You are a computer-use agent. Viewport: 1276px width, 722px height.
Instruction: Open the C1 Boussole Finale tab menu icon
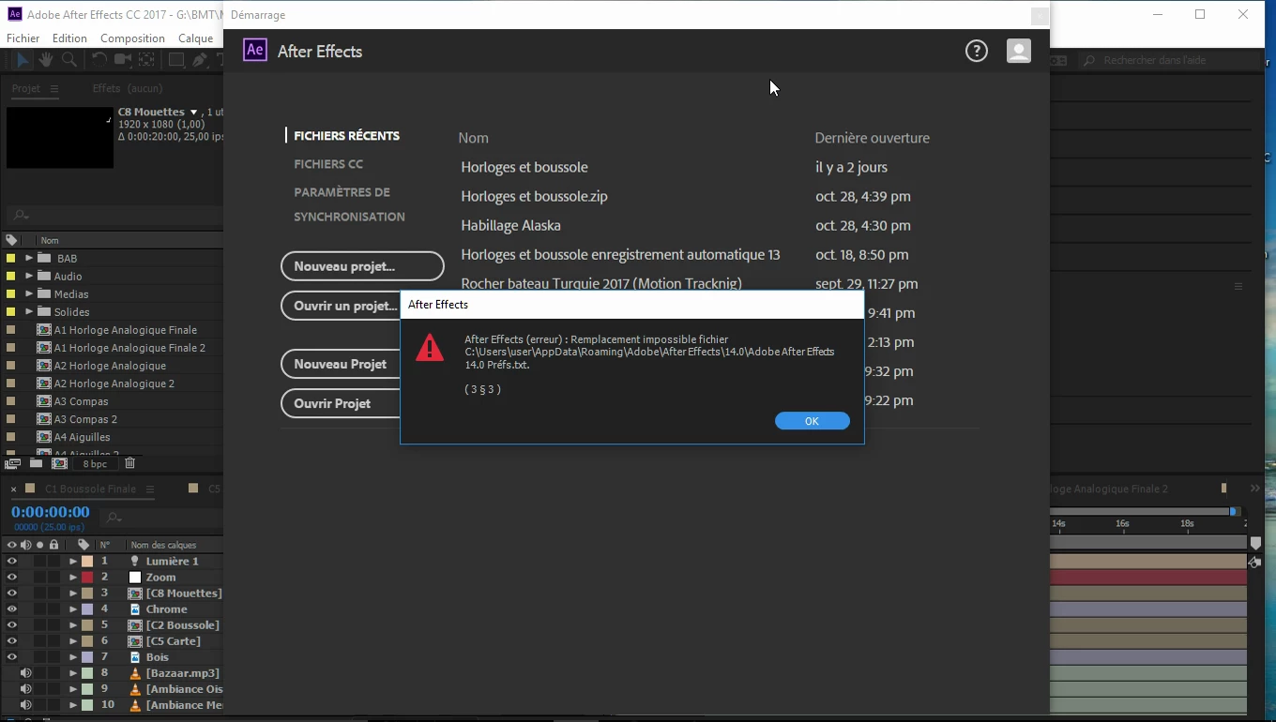148,489
